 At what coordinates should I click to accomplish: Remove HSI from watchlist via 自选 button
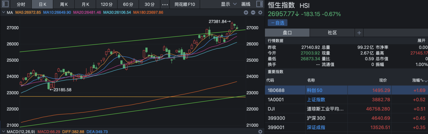click(277, 23)
